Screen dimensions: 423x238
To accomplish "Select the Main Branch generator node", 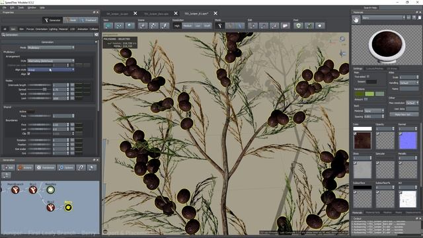I will [15, 190].
